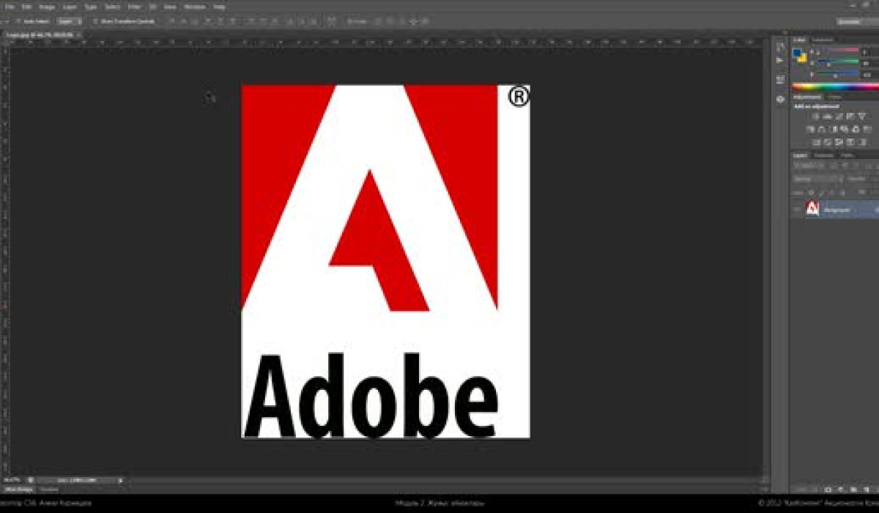Open the History panel icon in collapsed dock
The image size is (879, 513).
pos(779,45)
